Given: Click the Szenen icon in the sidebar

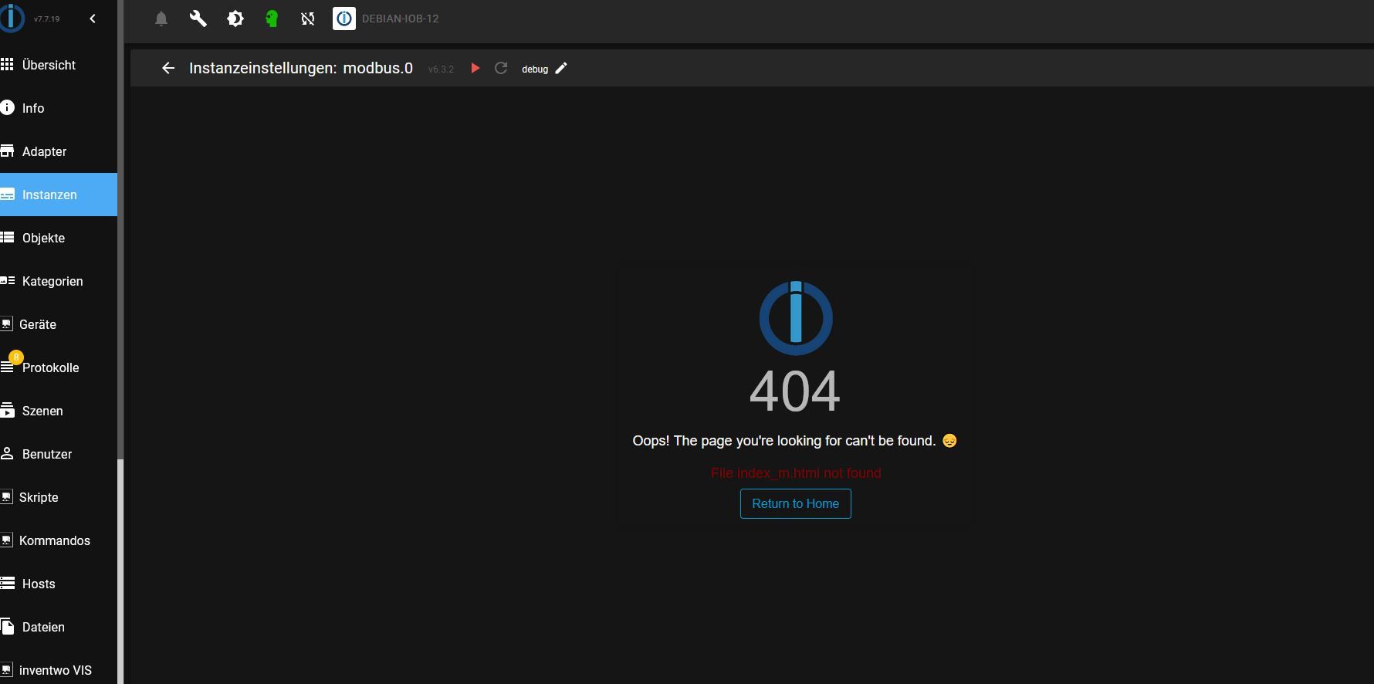Looking at the screenshot, I should (x=7, y=411).
